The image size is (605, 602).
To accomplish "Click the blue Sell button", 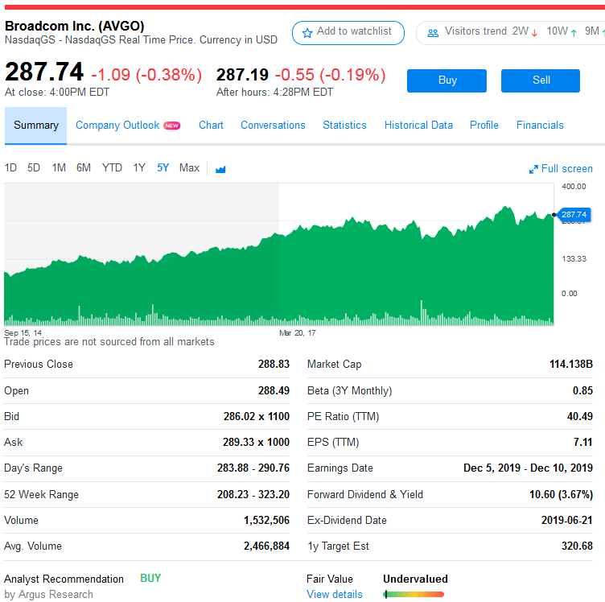I will tap(540, 80).
